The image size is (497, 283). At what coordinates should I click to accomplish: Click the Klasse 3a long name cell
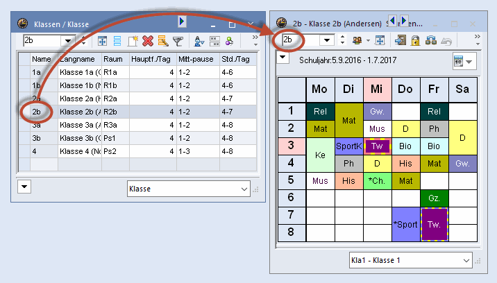pyautogui.click(x=80, y=125)
